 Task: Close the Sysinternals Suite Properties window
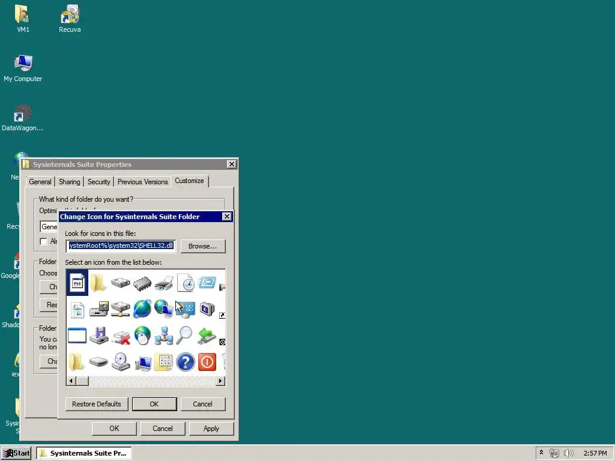click(x=232, y=164)
